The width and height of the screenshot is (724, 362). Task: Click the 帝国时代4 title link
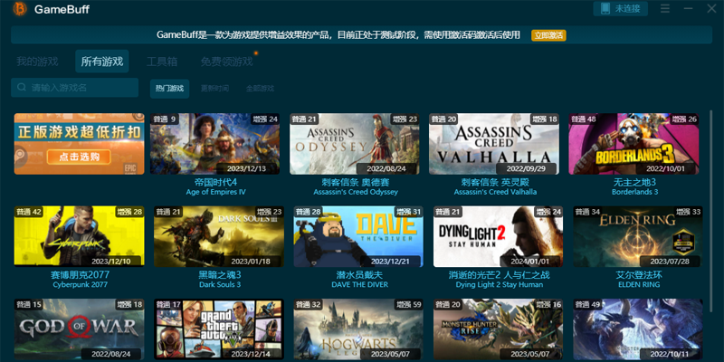coord(215,183)
